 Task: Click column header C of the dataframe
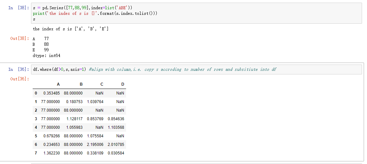pyautogui.click(x=102, y=84)
